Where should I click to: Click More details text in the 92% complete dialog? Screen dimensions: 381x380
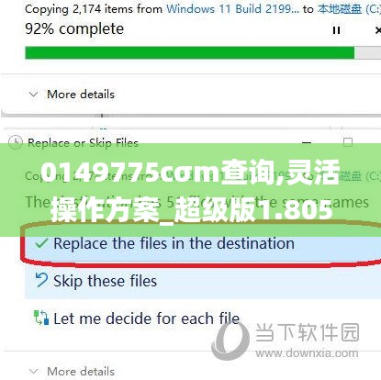click(81, 95)
